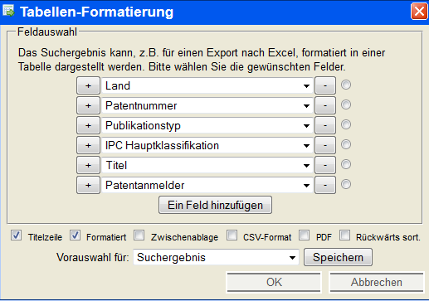
Task: Confirm with the OK button
Action: [x=274, y=282]
